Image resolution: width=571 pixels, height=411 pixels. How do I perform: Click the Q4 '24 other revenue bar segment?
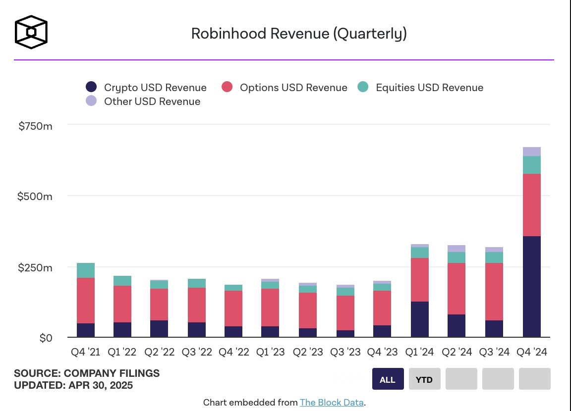(532, 152)
